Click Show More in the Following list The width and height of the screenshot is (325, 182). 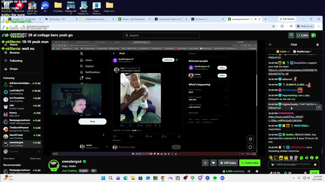[x=9, y=158]
